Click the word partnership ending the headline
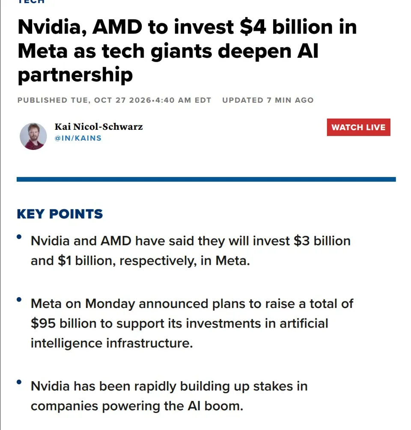 pyautogui.click(x=75, y=75)
